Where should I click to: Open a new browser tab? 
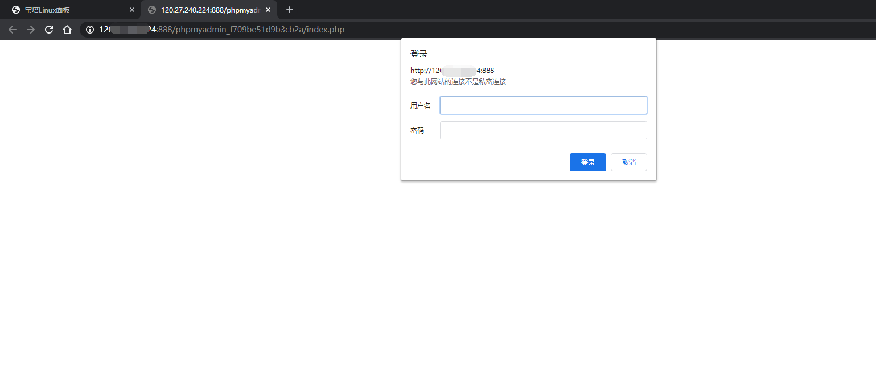point(290,10)
